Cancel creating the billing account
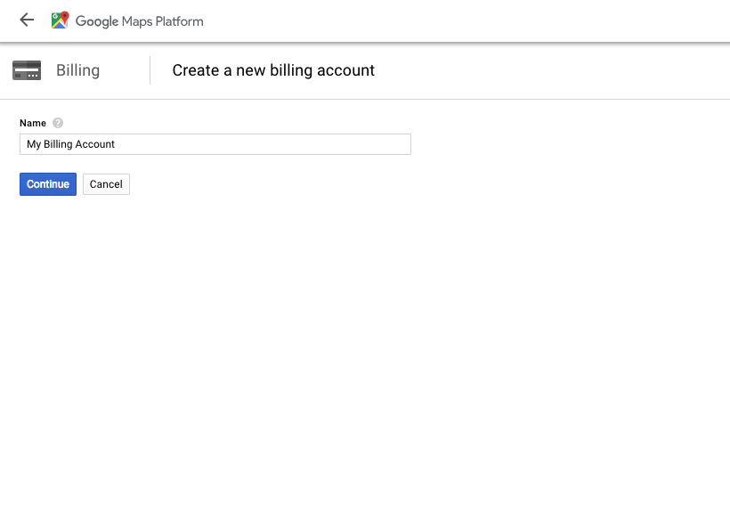 (x=106, y=184)
